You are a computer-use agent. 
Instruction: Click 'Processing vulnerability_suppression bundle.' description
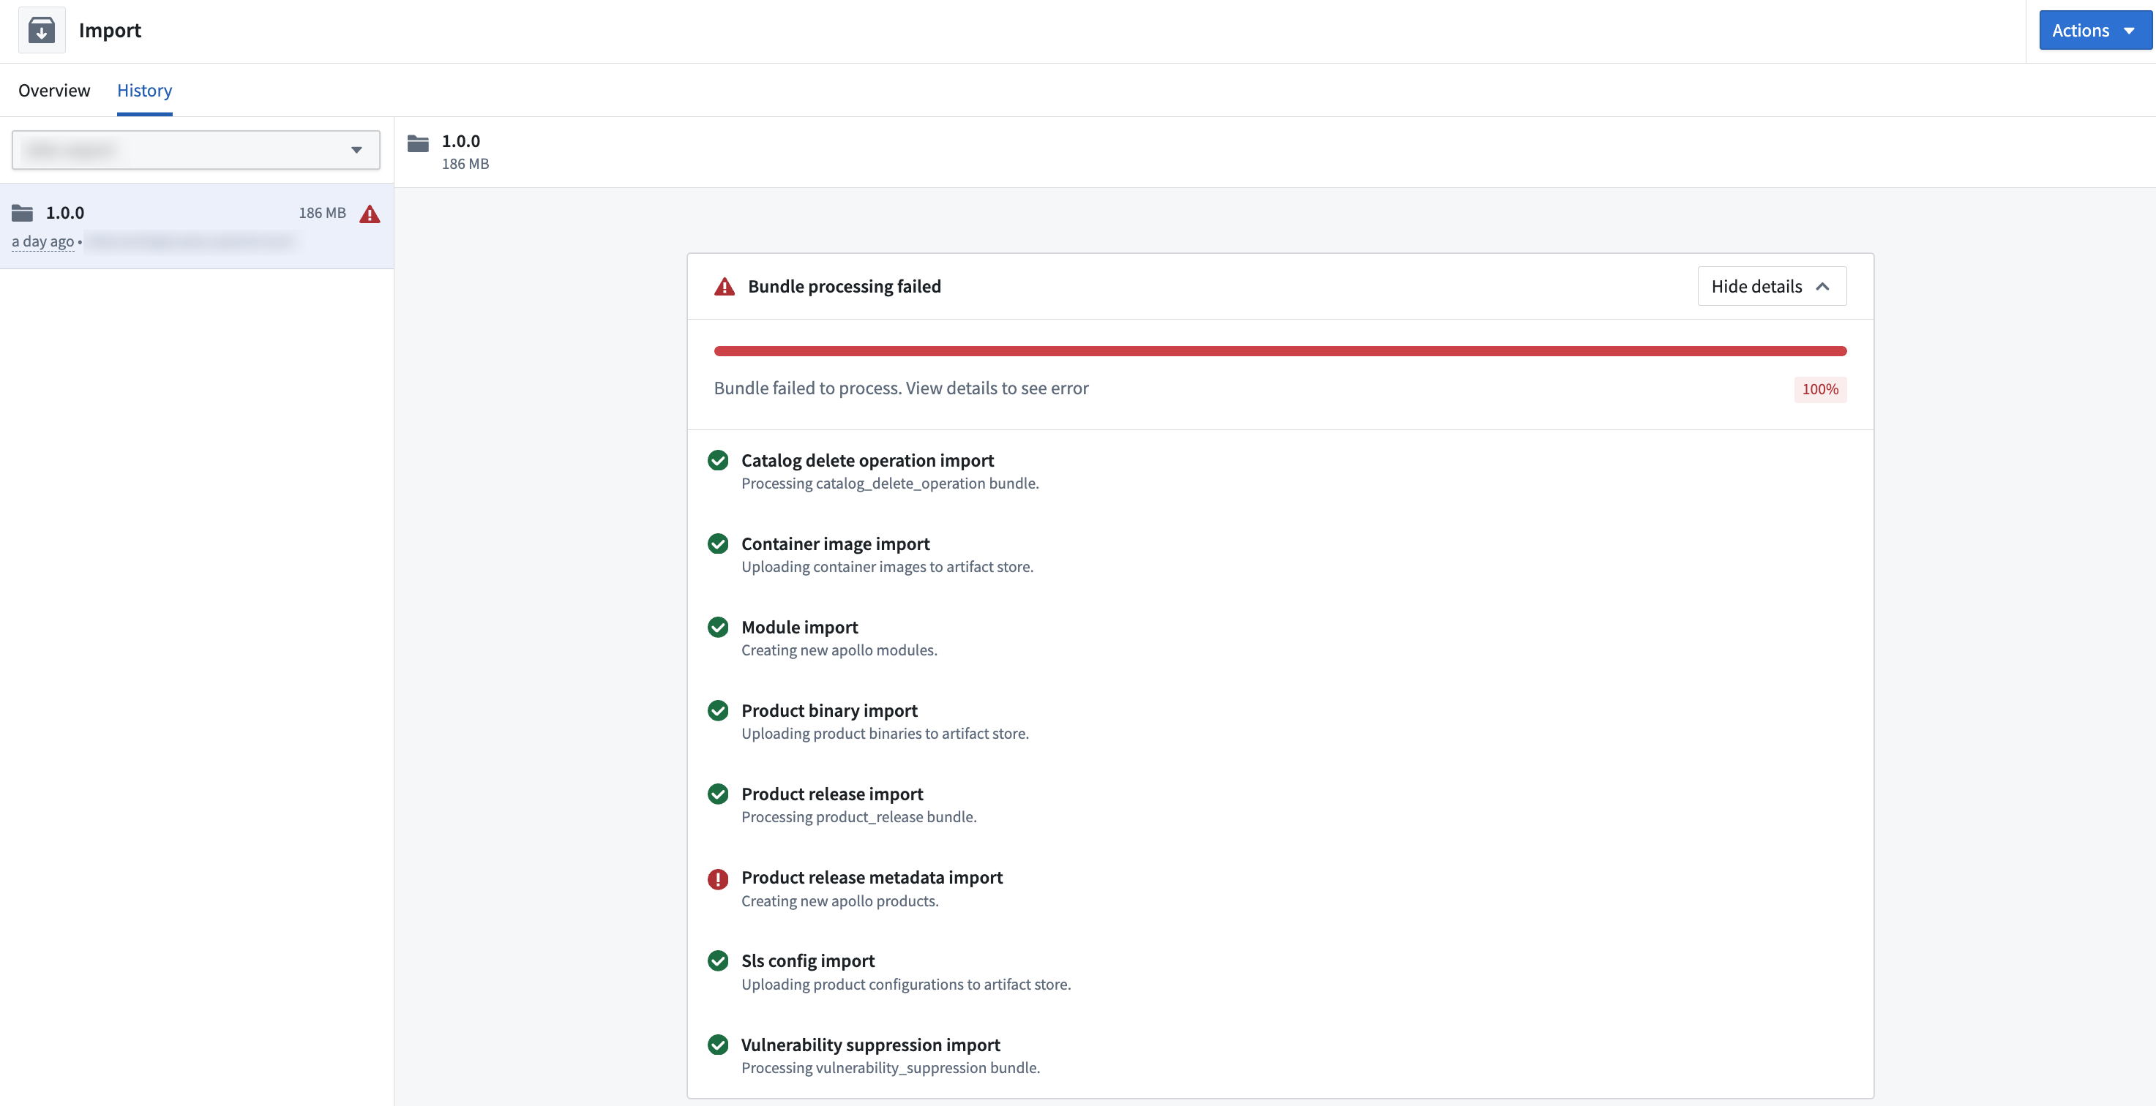pos(891,1069)
